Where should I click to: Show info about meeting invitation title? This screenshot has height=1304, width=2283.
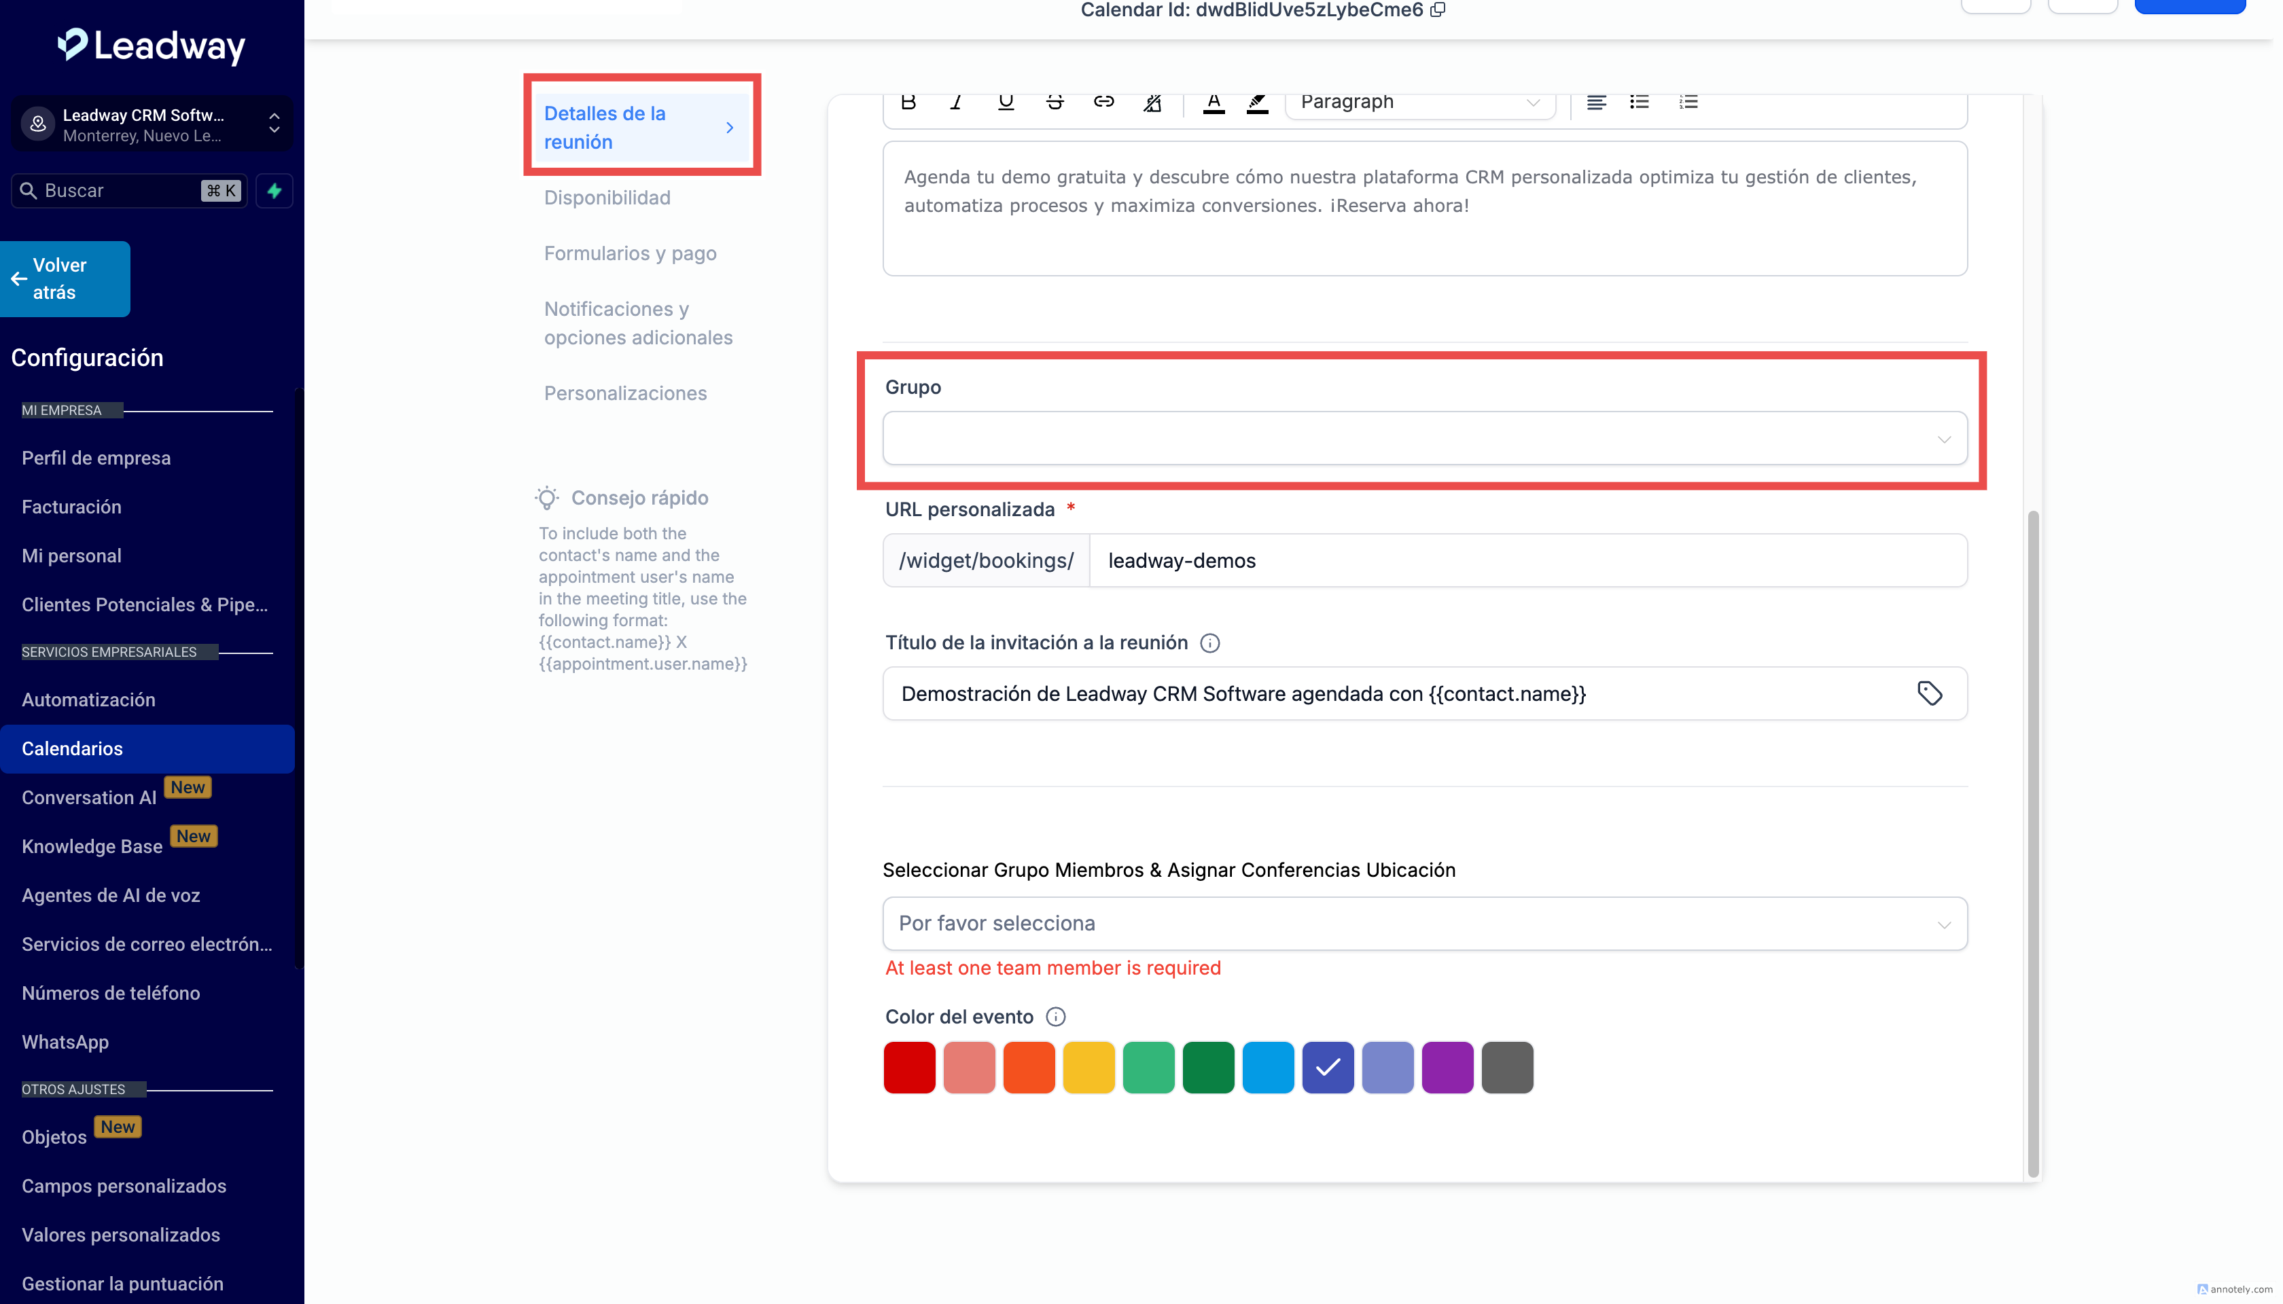coord(1209,643)
